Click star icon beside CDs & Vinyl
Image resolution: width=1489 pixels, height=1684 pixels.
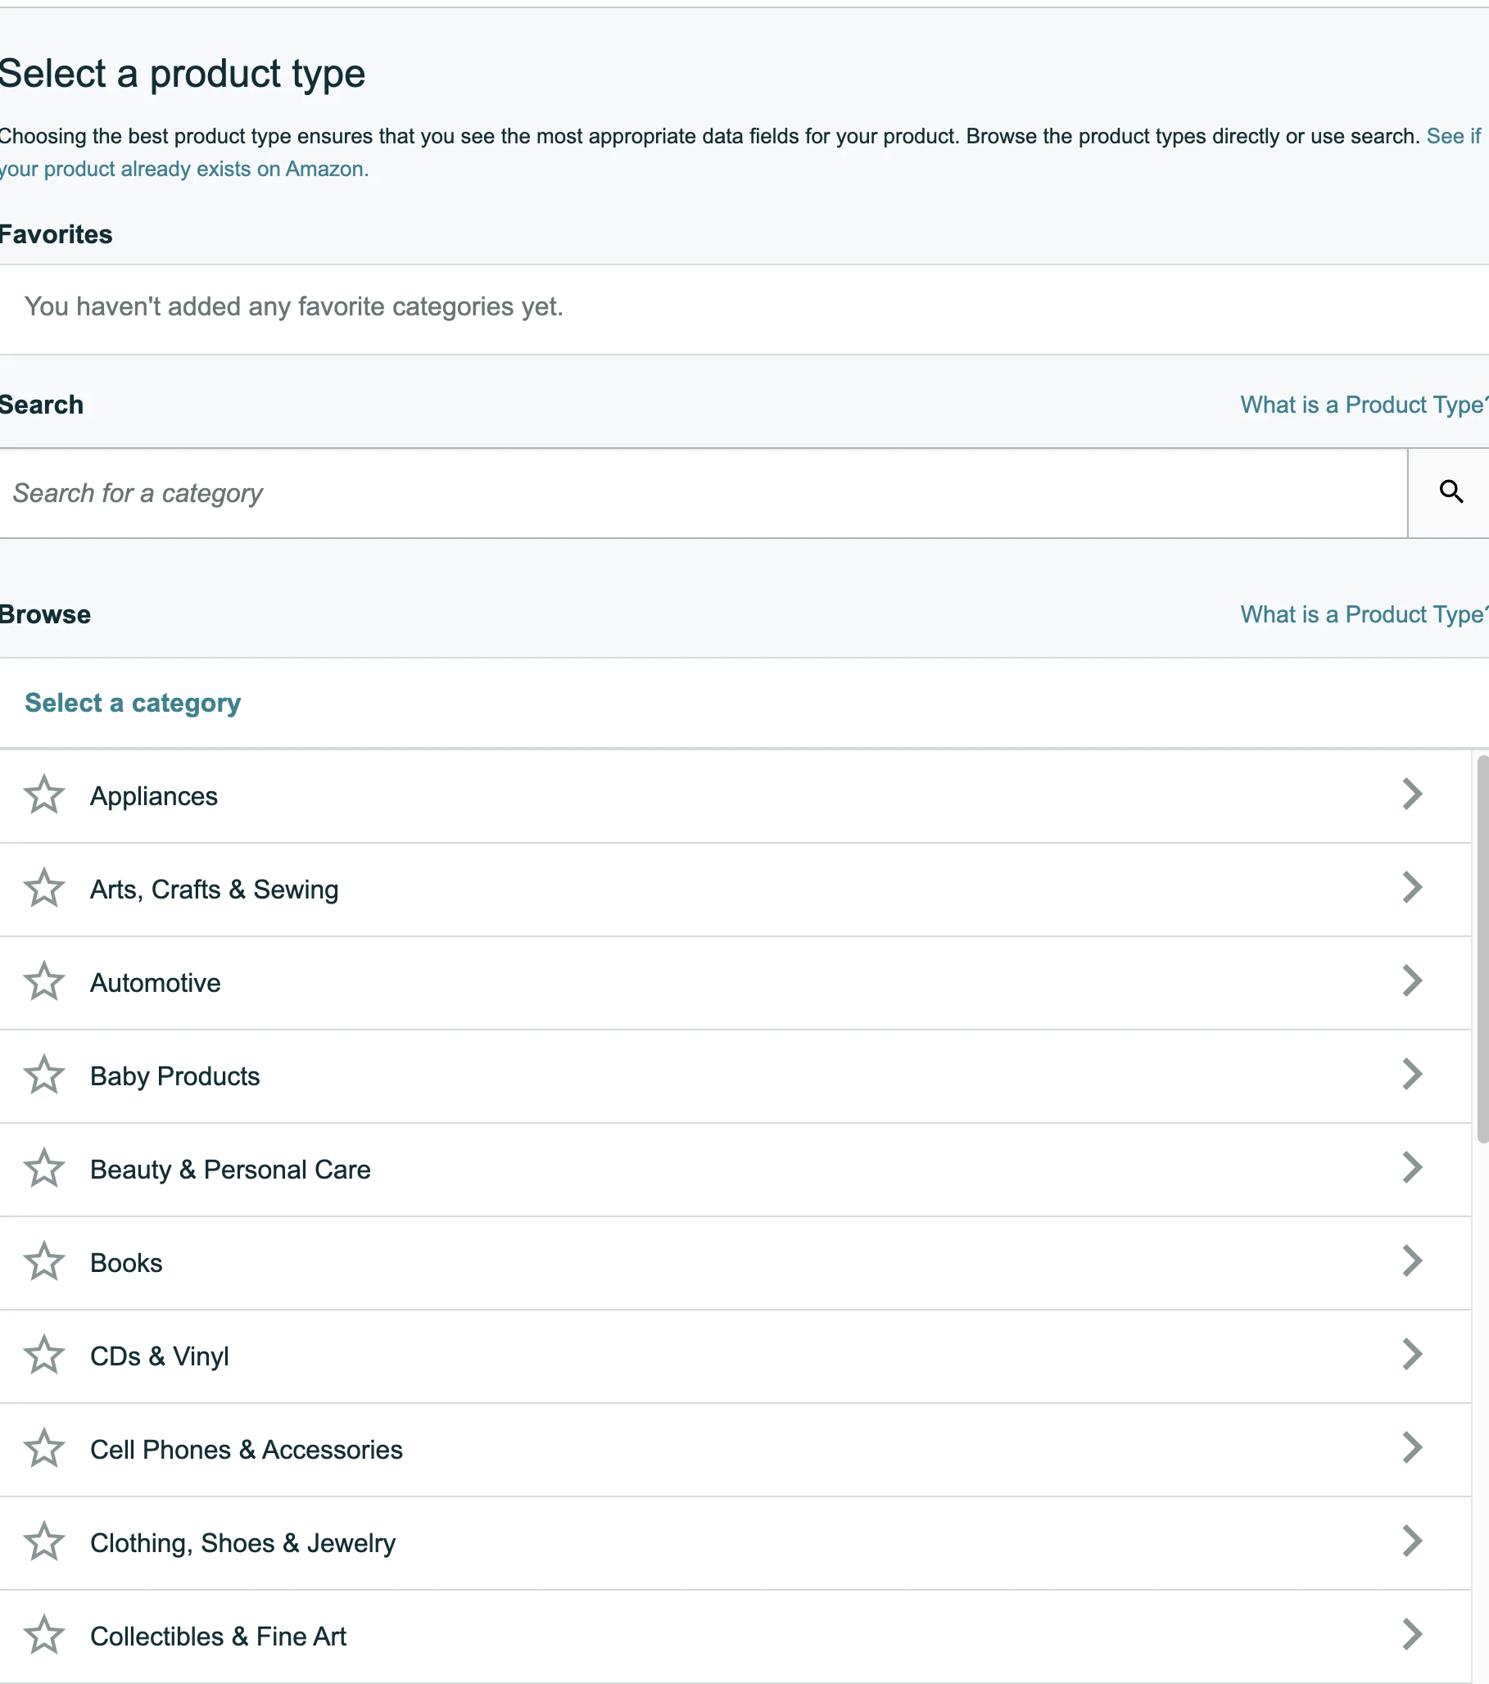pyautogui.click(x=43, y=1356)
